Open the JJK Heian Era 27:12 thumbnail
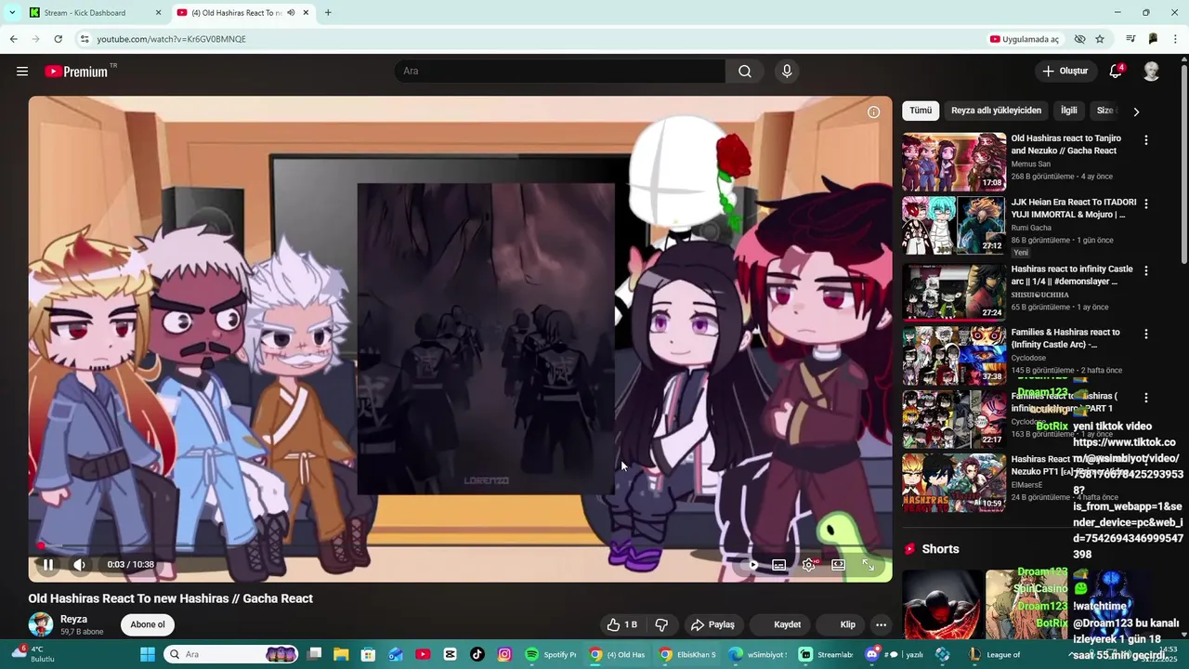Viewport: 1189px width, 669px height. tap(954, 225)
